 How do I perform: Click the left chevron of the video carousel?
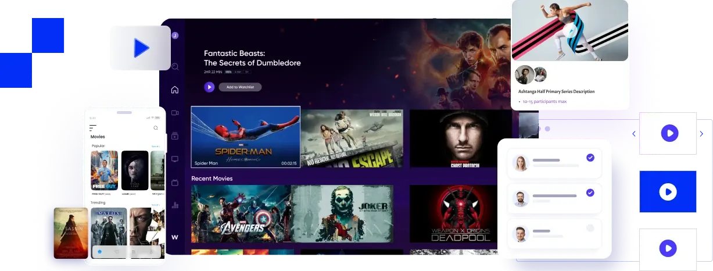(x=633, y=134)
